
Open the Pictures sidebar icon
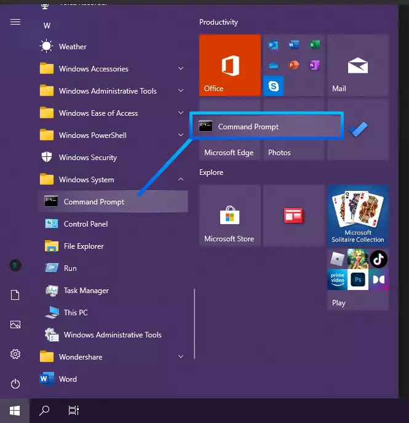coord(15,324)
